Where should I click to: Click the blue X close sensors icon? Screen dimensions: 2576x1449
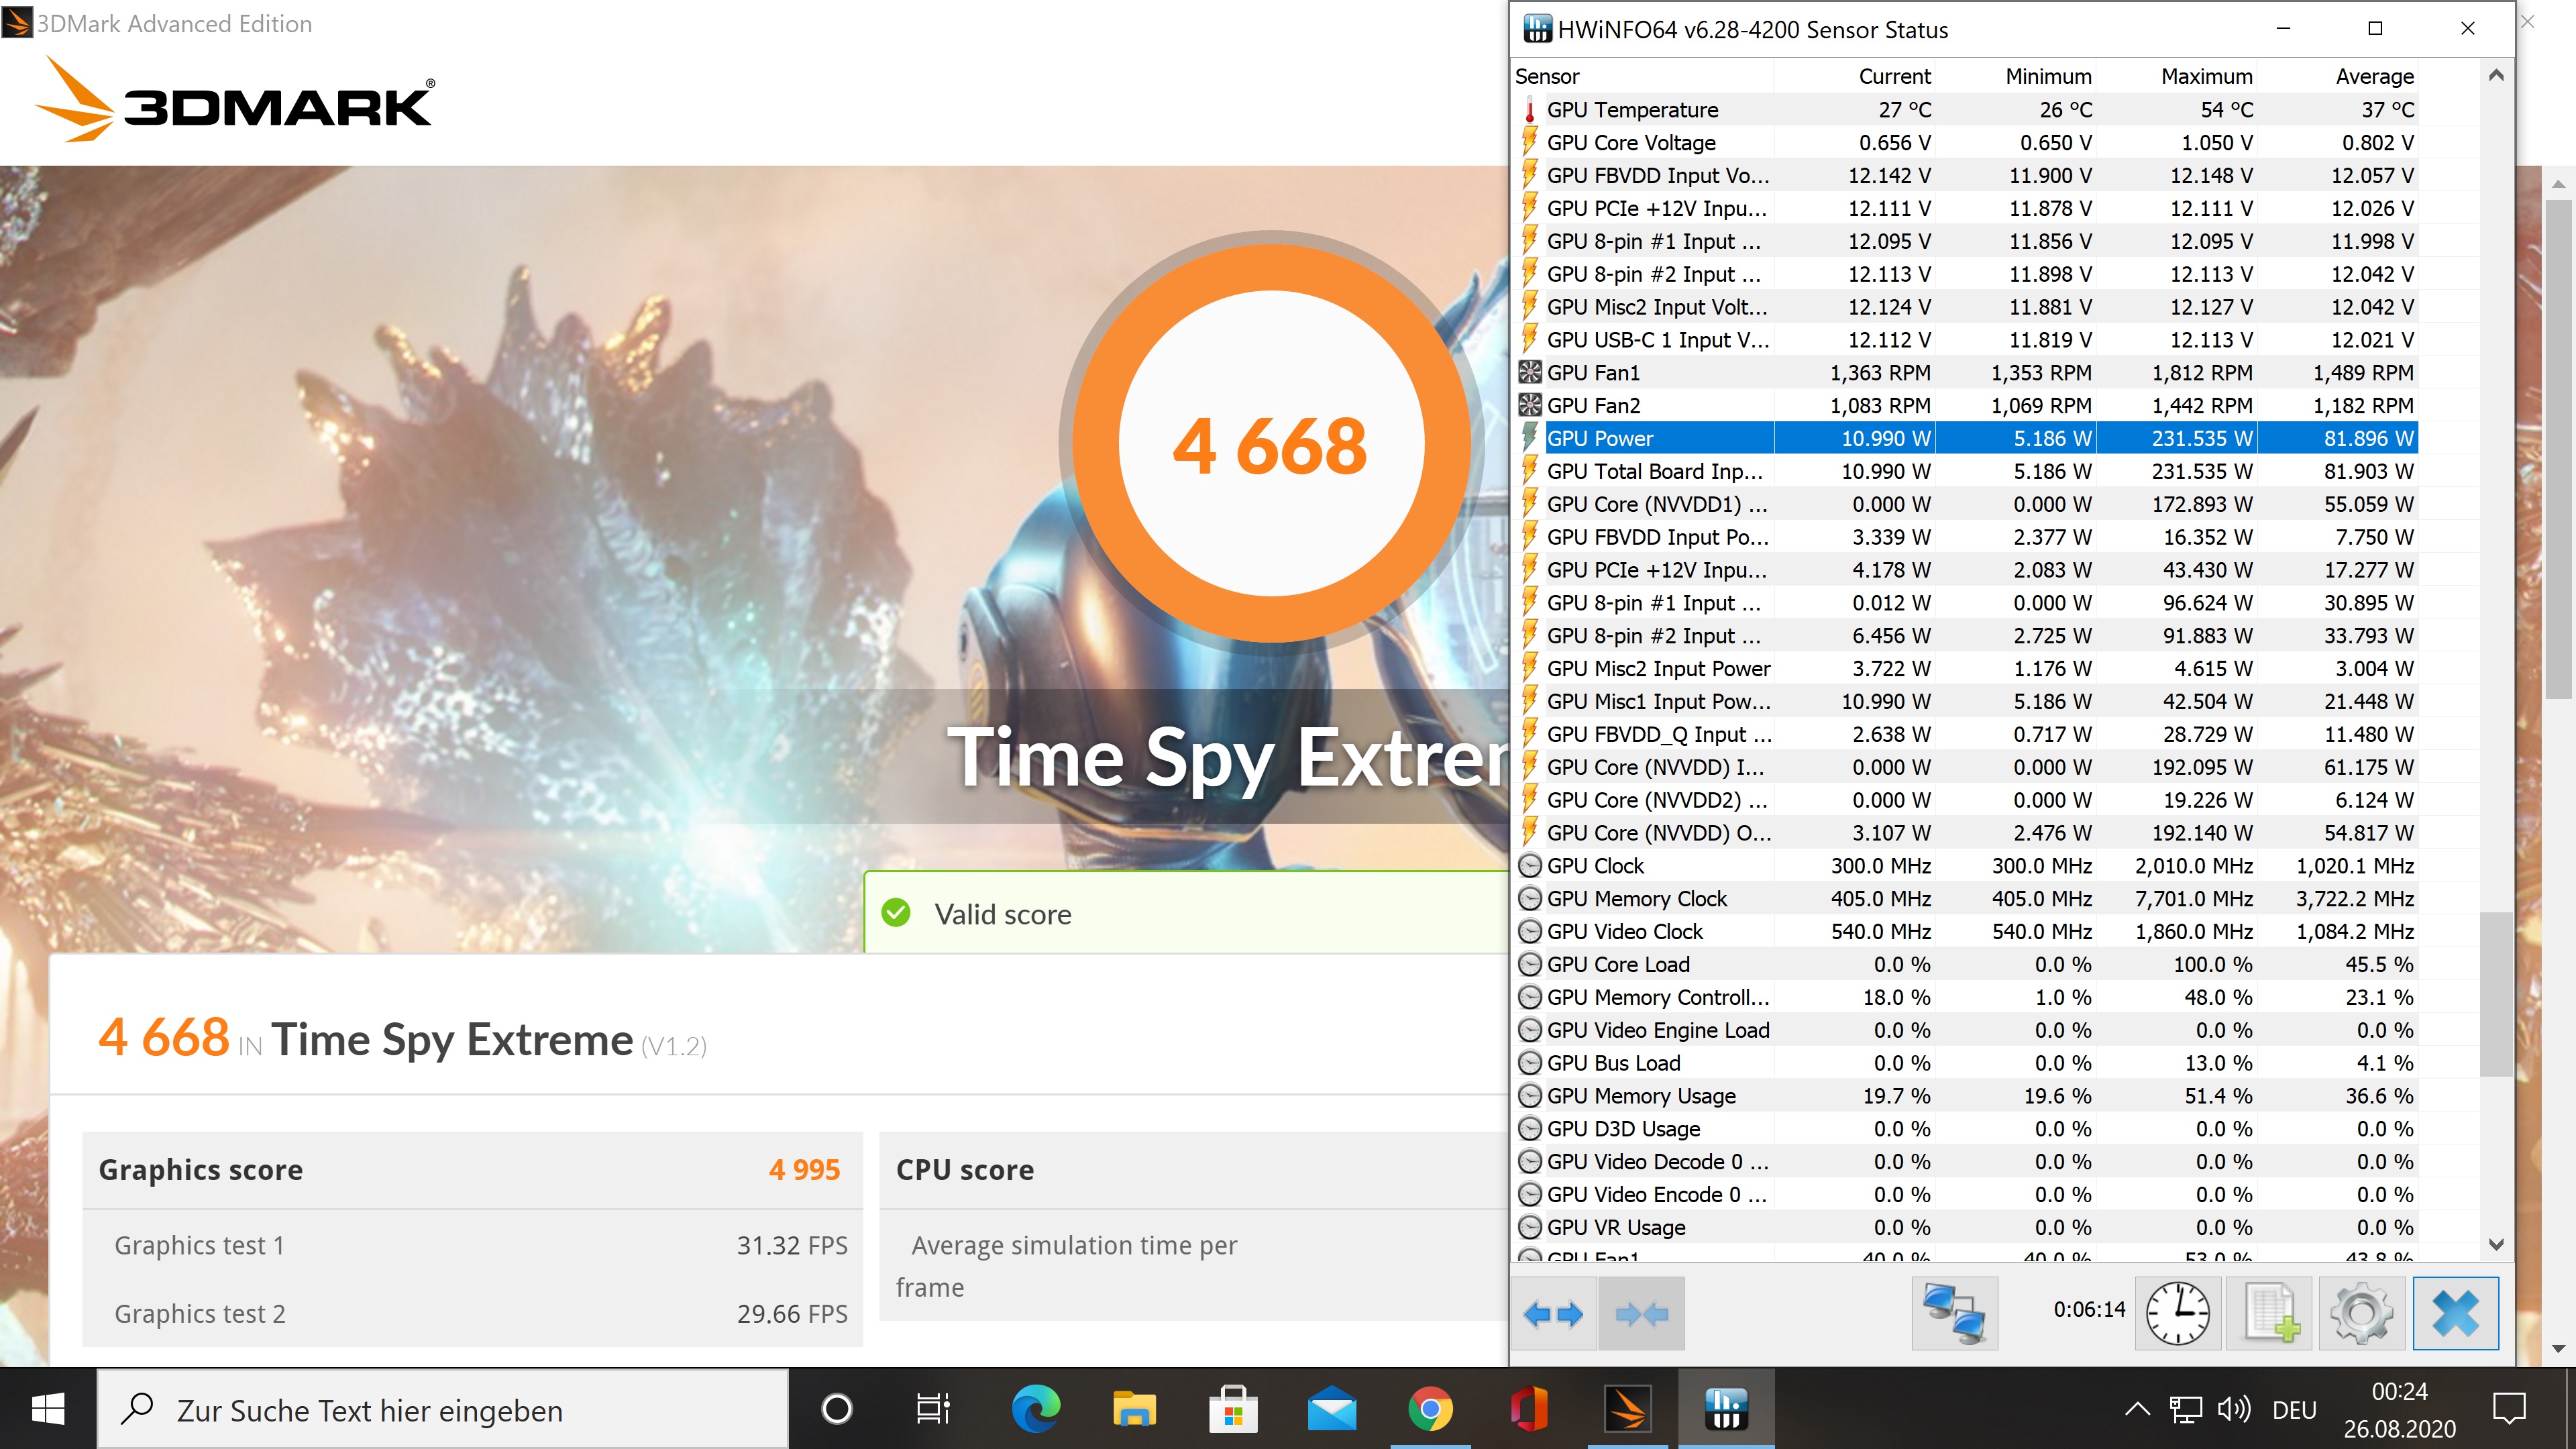tap(2455, 1313)
